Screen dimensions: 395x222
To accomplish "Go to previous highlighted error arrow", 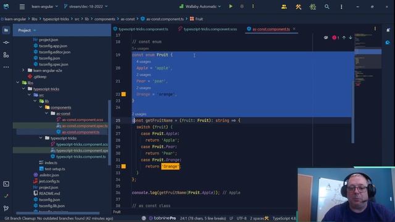I will click(344, 38).
